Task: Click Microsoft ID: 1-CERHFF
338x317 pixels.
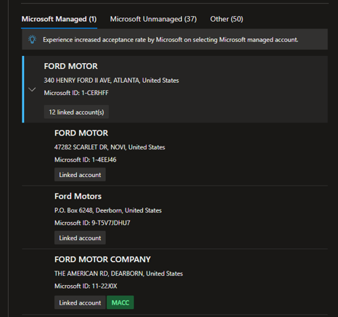Action: 76,93
